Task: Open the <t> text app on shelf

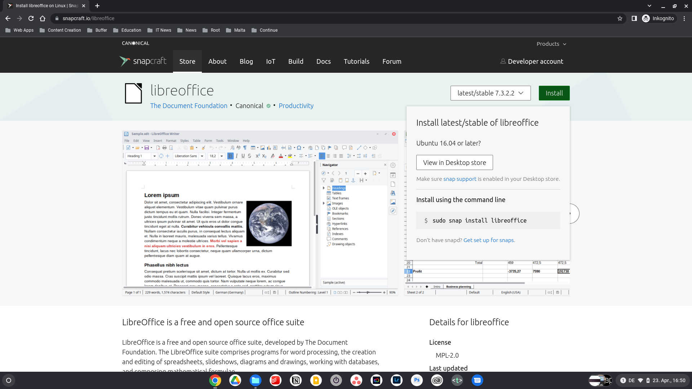Action: point(457,380)
